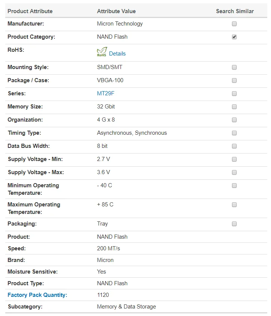Check the Minimum Operating Temperature checkbox

pos(234,185)
